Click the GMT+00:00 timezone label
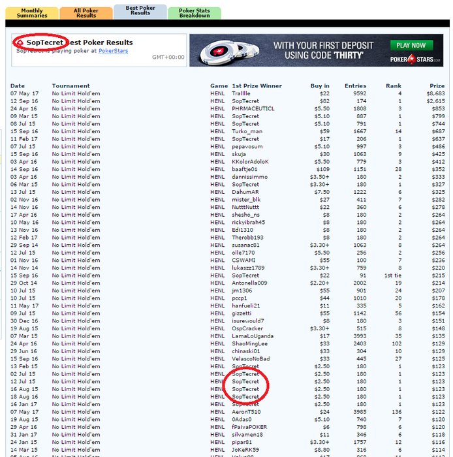The width and height of the screenshot is (453, 457). tap(168, 57)
